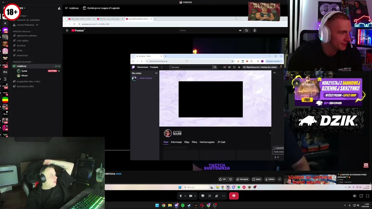Open the 'MIXTAPE DO UCIEKANIA' recommended video thumbnail
372x209 pixels.
tap(310, 179)
